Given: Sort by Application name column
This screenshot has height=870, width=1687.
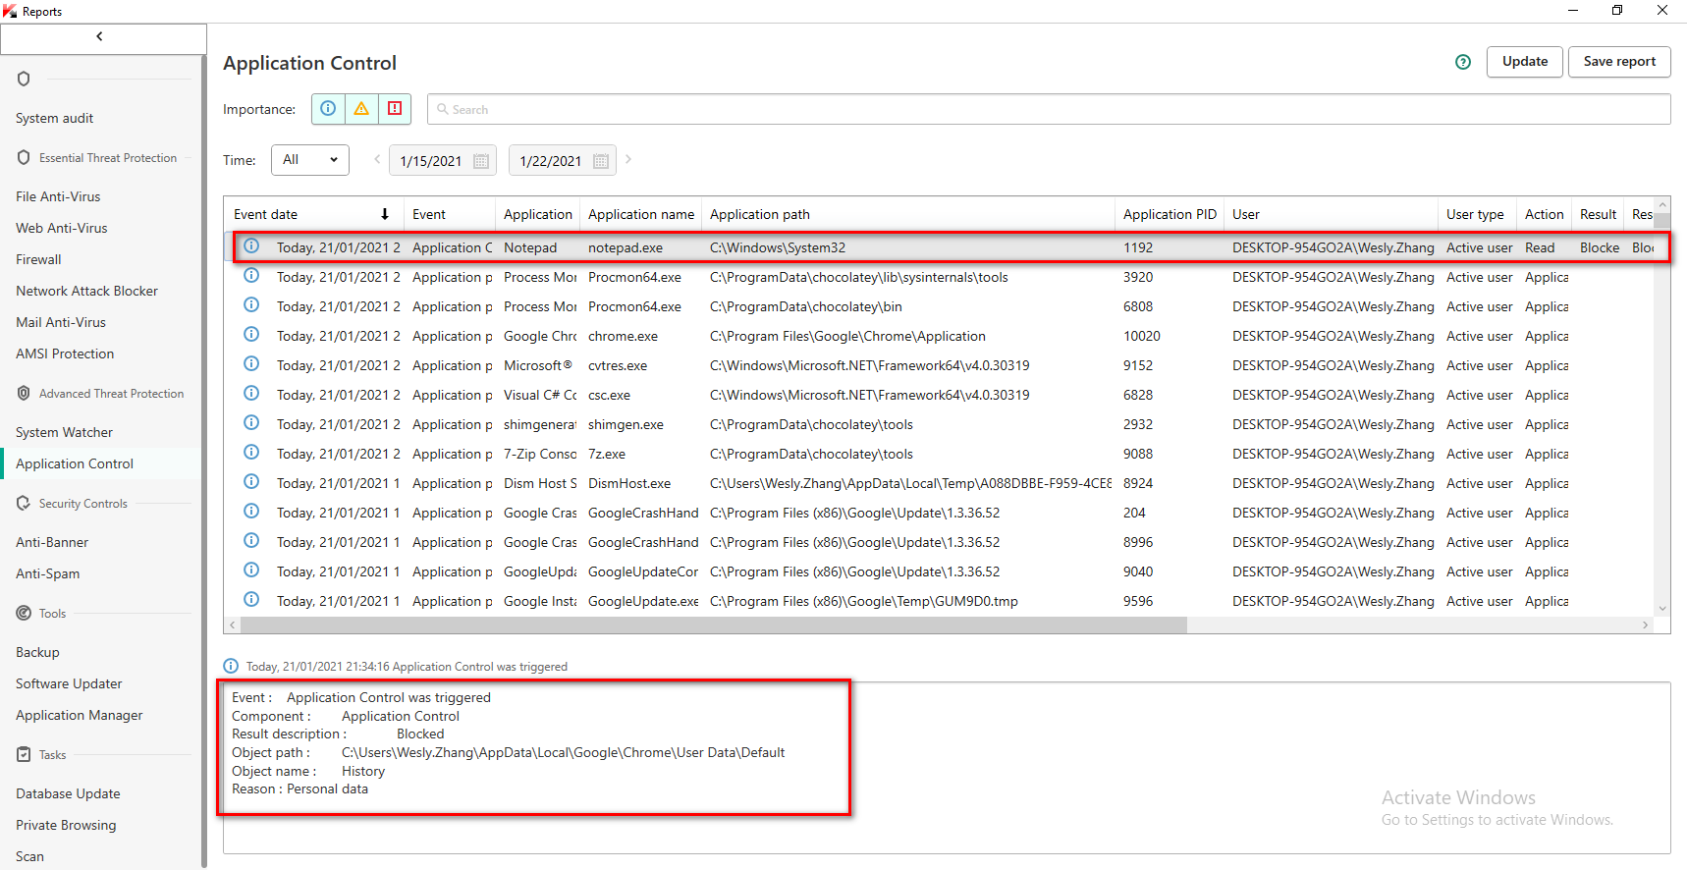Looking at the screenshot, I should [641, 214].
